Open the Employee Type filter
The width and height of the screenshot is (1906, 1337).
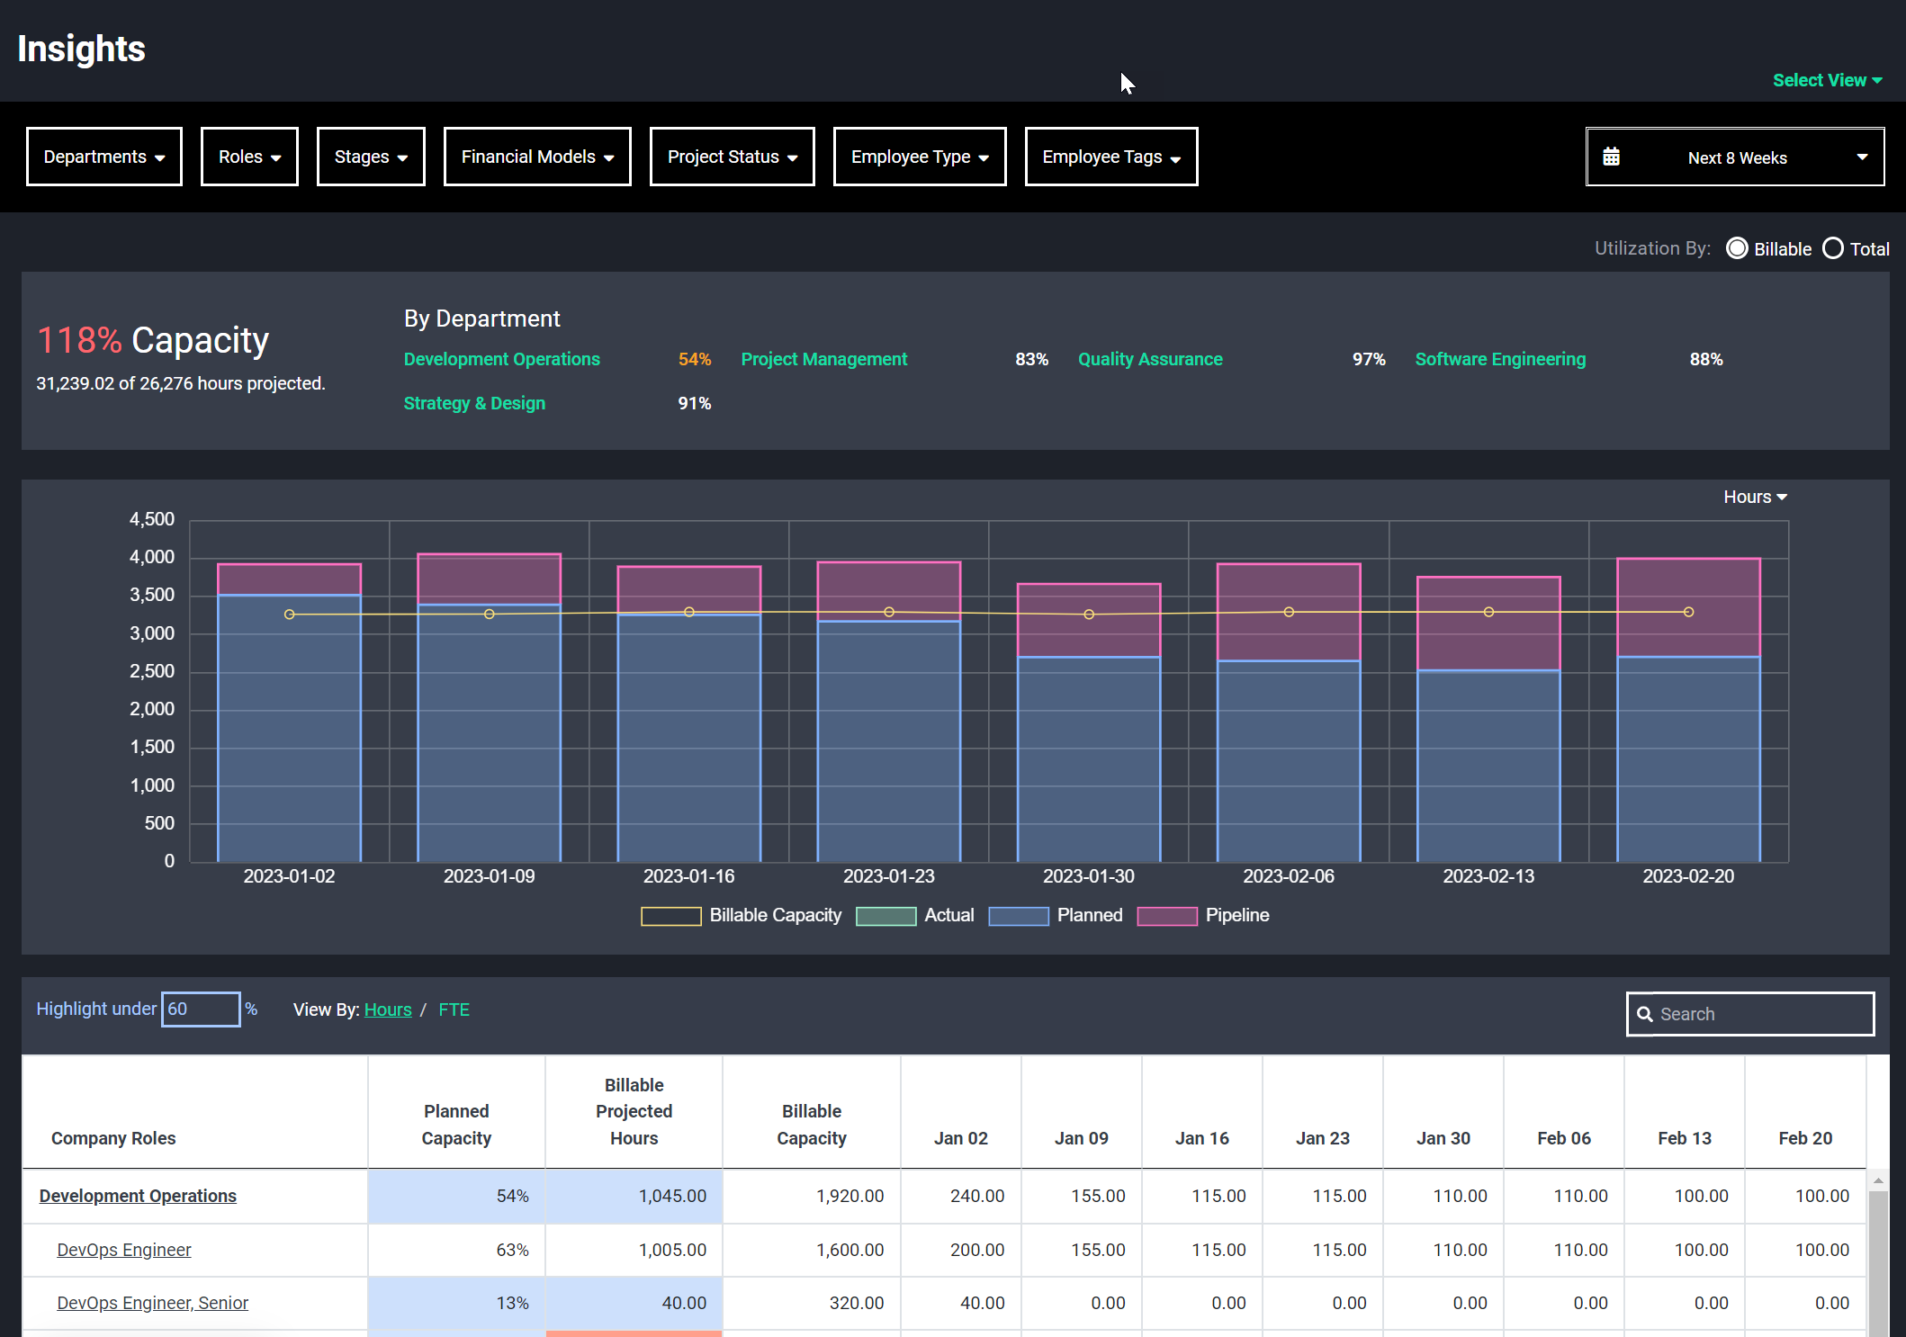919,156
